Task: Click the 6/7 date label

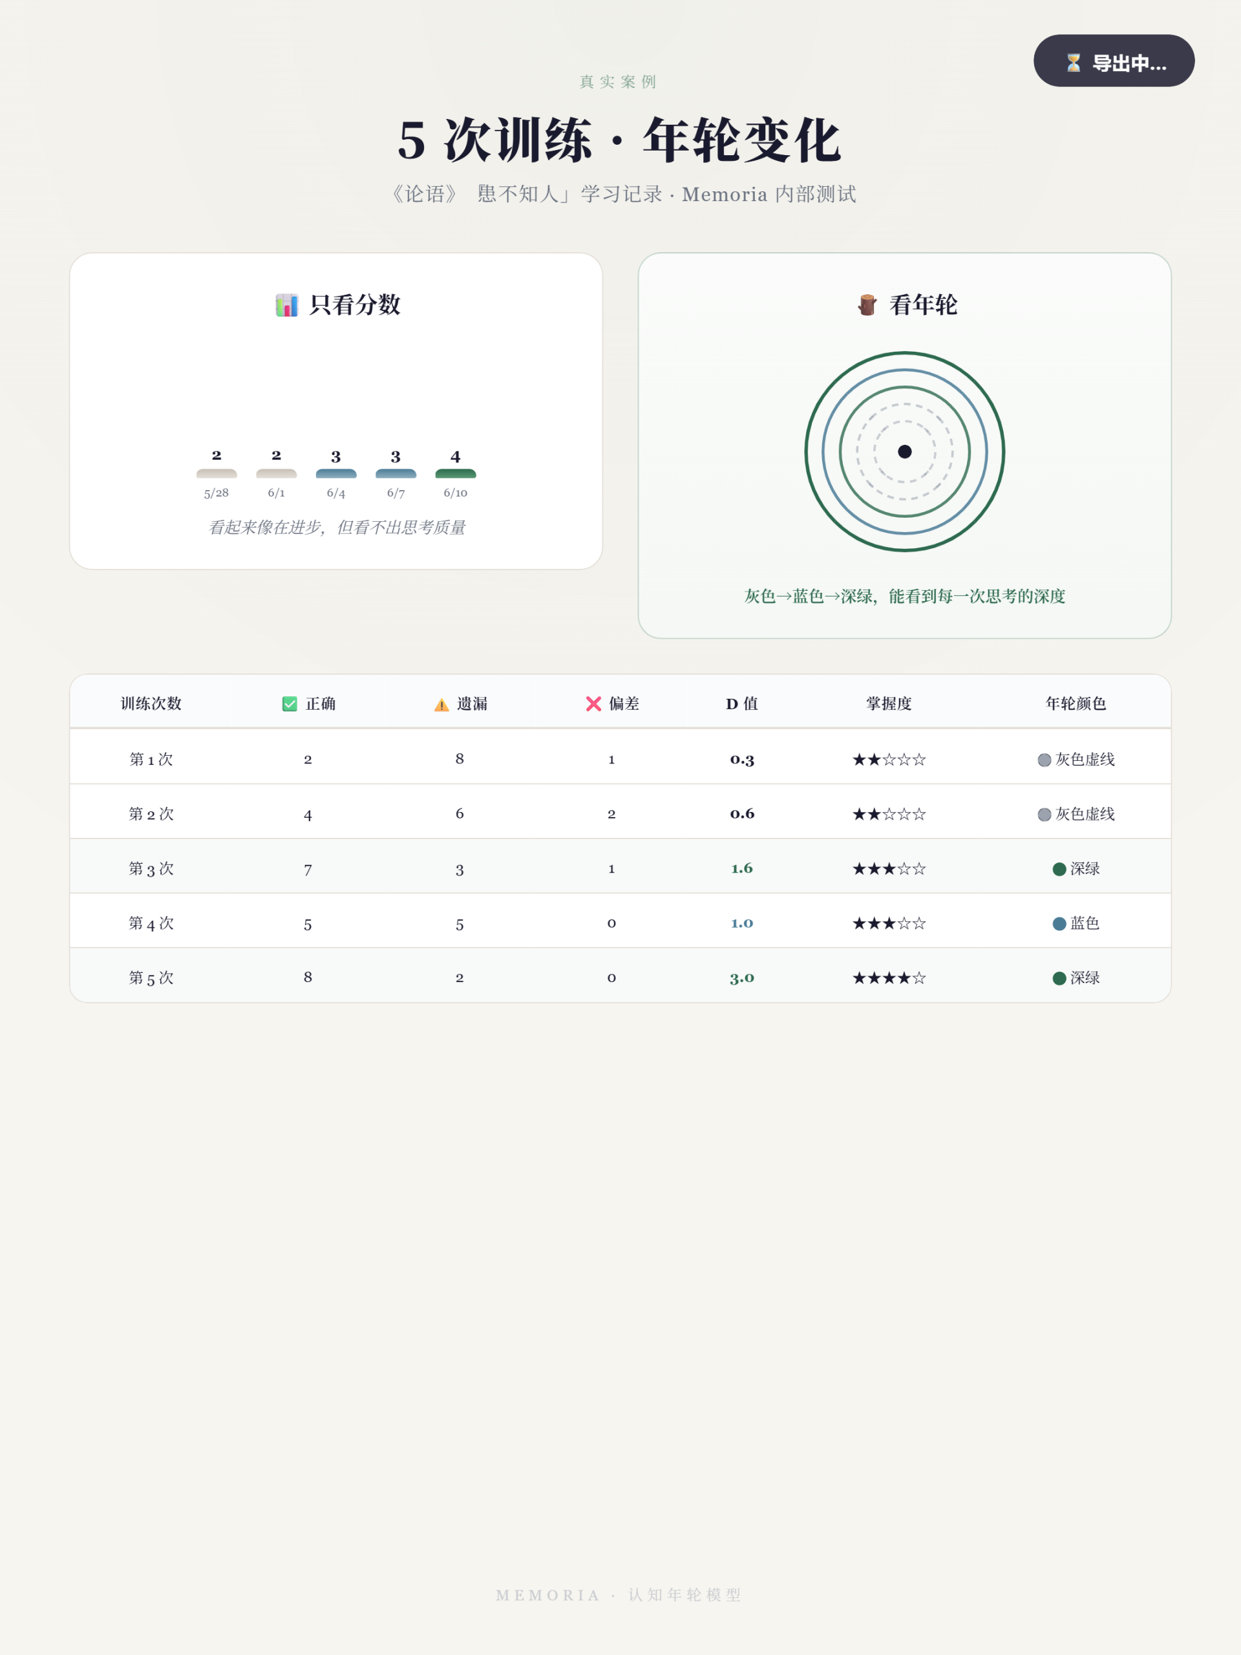Action: click(396, 493)
